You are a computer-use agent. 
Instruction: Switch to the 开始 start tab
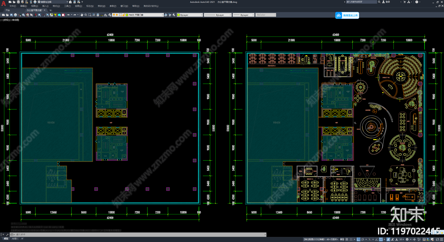pos(7,10)
